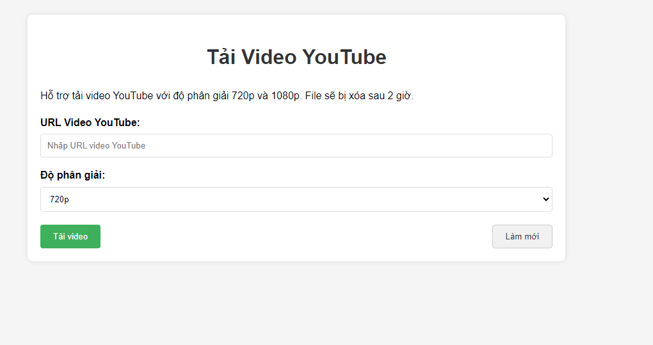Click the green Tải video button
653x345 pixels.
pyautogui.click(x=70, y=236)
